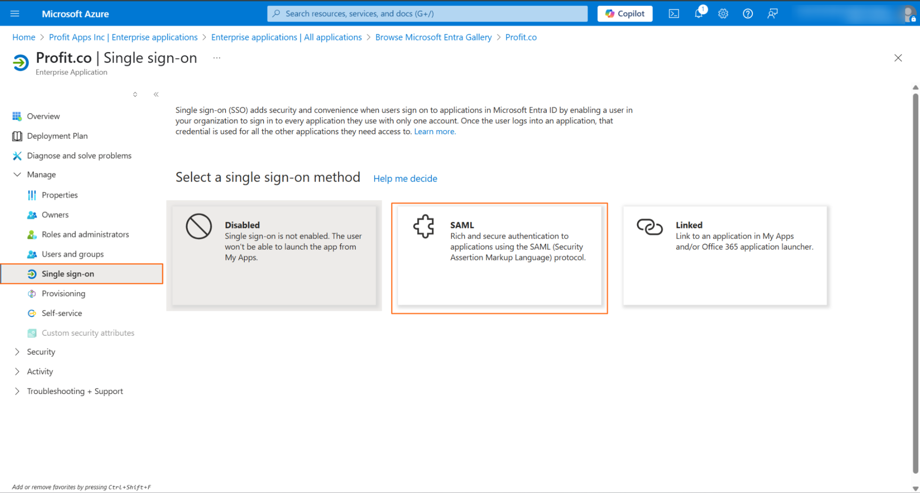Open the notifications bell

click(699, 13)
